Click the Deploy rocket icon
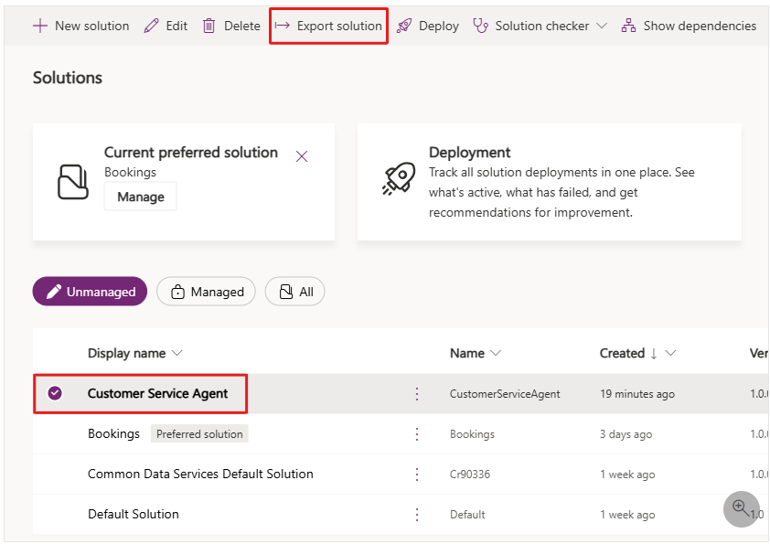The width and height of the screenshot is (770, 544). (x=404, y=26)
